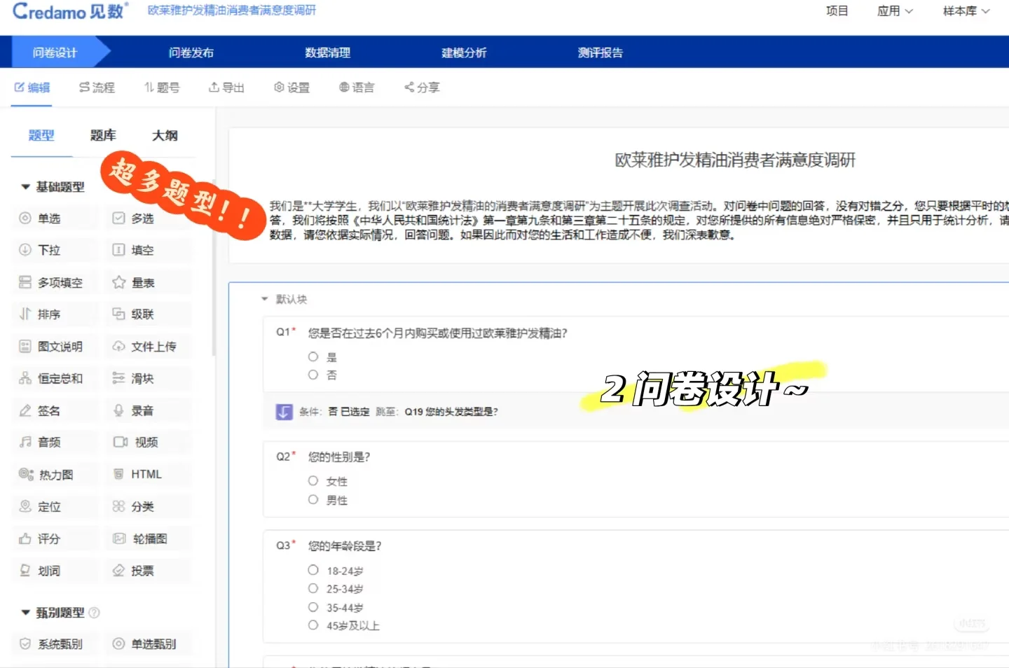Choose the 级联 cascade question type
1009x668 pixels.
pos(148,314)
